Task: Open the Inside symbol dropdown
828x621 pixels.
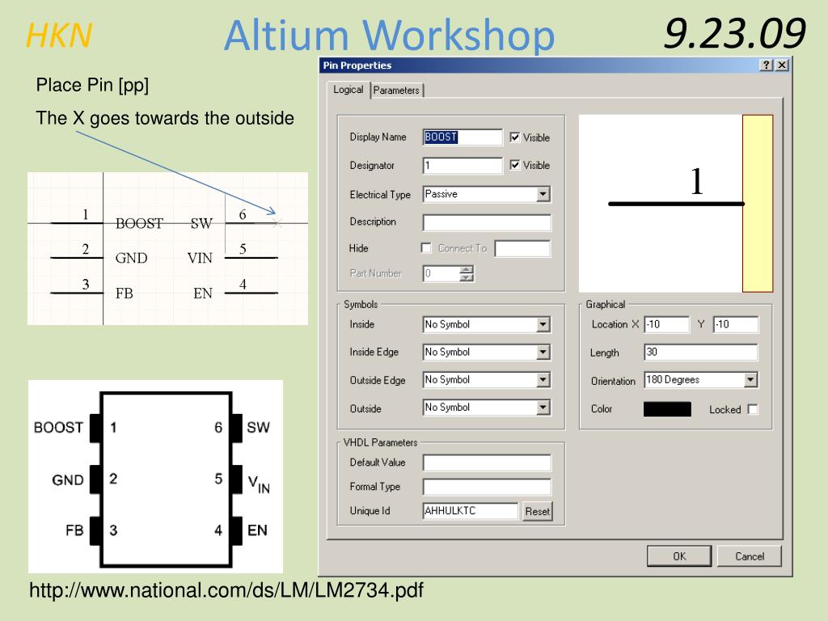Action: (543, 325)
